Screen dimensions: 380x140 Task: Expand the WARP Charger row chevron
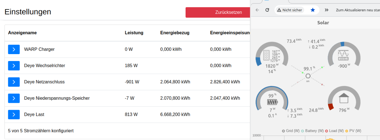click(x=14, y=49)
